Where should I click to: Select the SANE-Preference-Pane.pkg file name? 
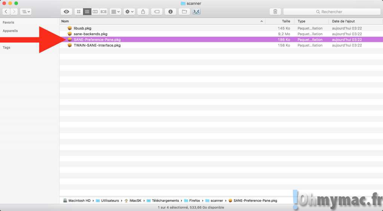(97, 40)
